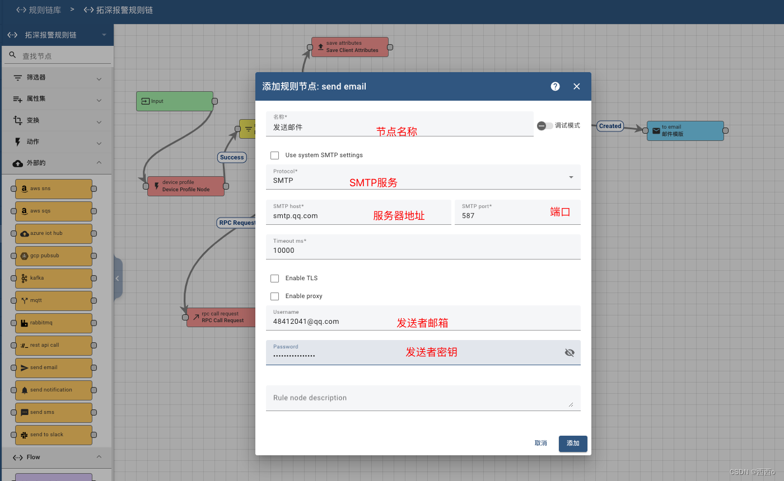This screenshot has height=481, width=784.
Task: Show password using the eye icon
Action: [x=570, y=352]
